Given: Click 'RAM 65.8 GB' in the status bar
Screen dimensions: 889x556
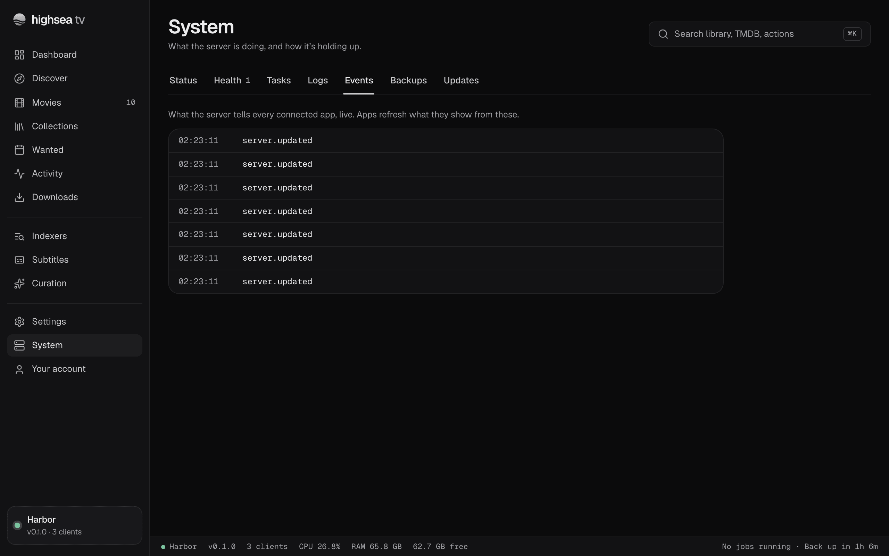Looking at the screenshot, I should click(376, 546).
